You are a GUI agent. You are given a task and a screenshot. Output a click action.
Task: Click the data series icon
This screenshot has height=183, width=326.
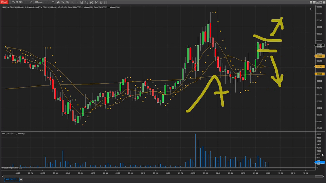click(x=91, y=2)
